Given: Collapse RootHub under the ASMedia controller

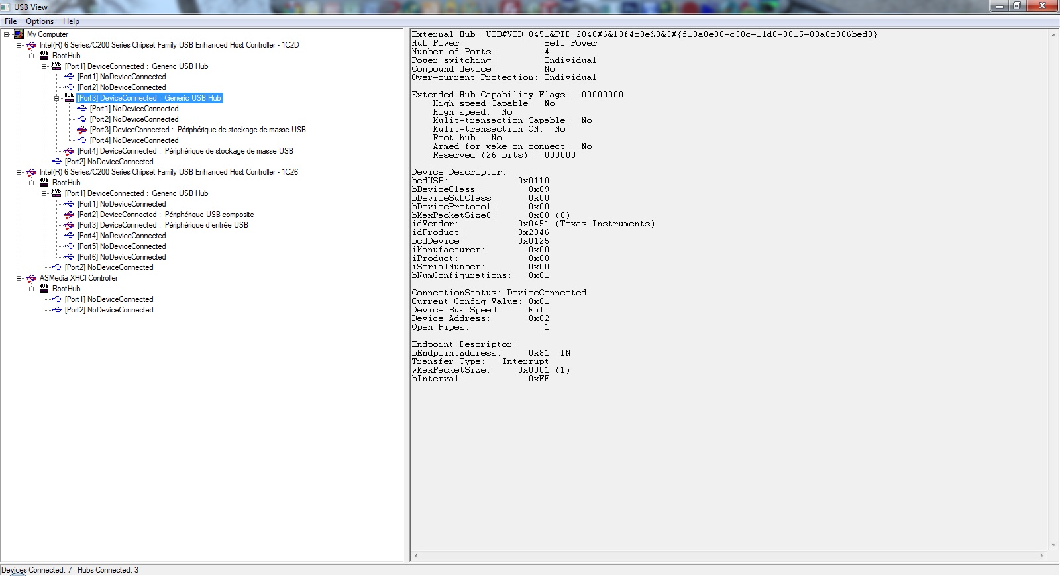Looking at the screenshot, I should click(32, 289).
